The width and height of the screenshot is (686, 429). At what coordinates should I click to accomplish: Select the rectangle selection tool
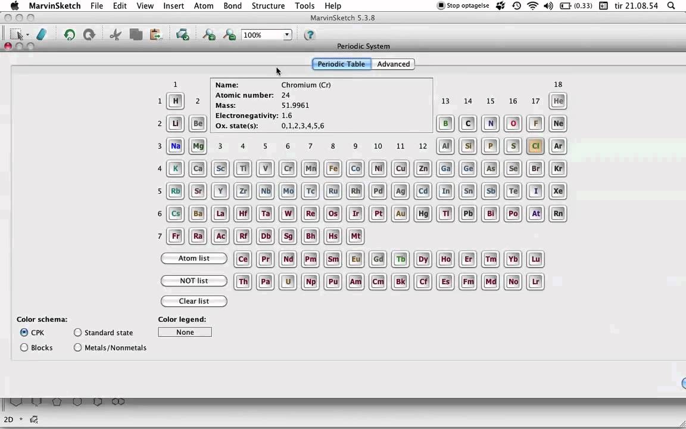[16, 35]
